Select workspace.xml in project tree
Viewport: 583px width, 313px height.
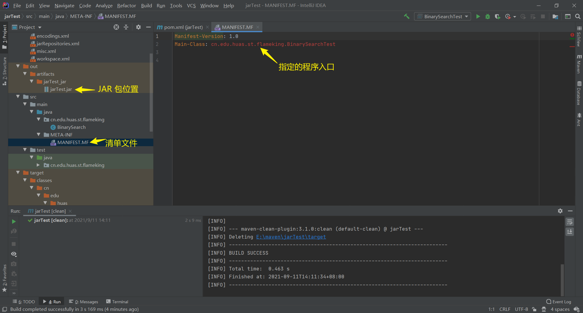point(53,59)
